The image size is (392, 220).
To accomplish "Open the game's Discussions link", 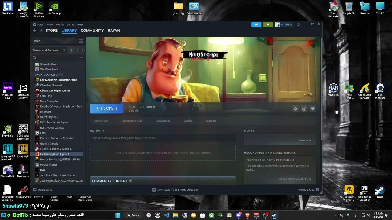I will click(163, 121).
